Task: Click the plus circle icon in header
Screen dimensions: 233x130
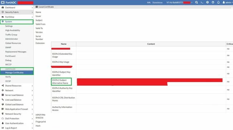Action: tap(208, 2)
